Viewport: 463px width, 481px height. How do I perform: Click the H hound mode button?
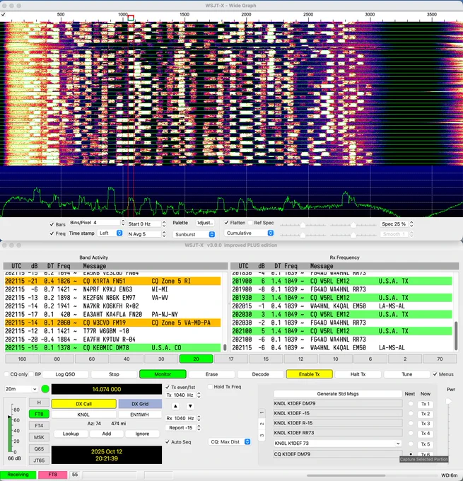(x=39, y=402)
